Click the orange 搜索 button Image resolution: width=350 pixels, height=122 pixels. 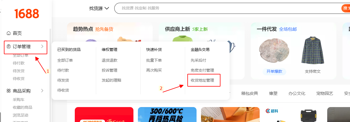tap(346, 8)
